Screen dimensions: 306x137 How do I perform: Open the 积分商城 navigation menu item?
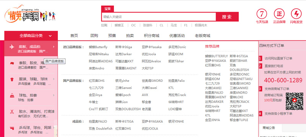coord(151,36)
